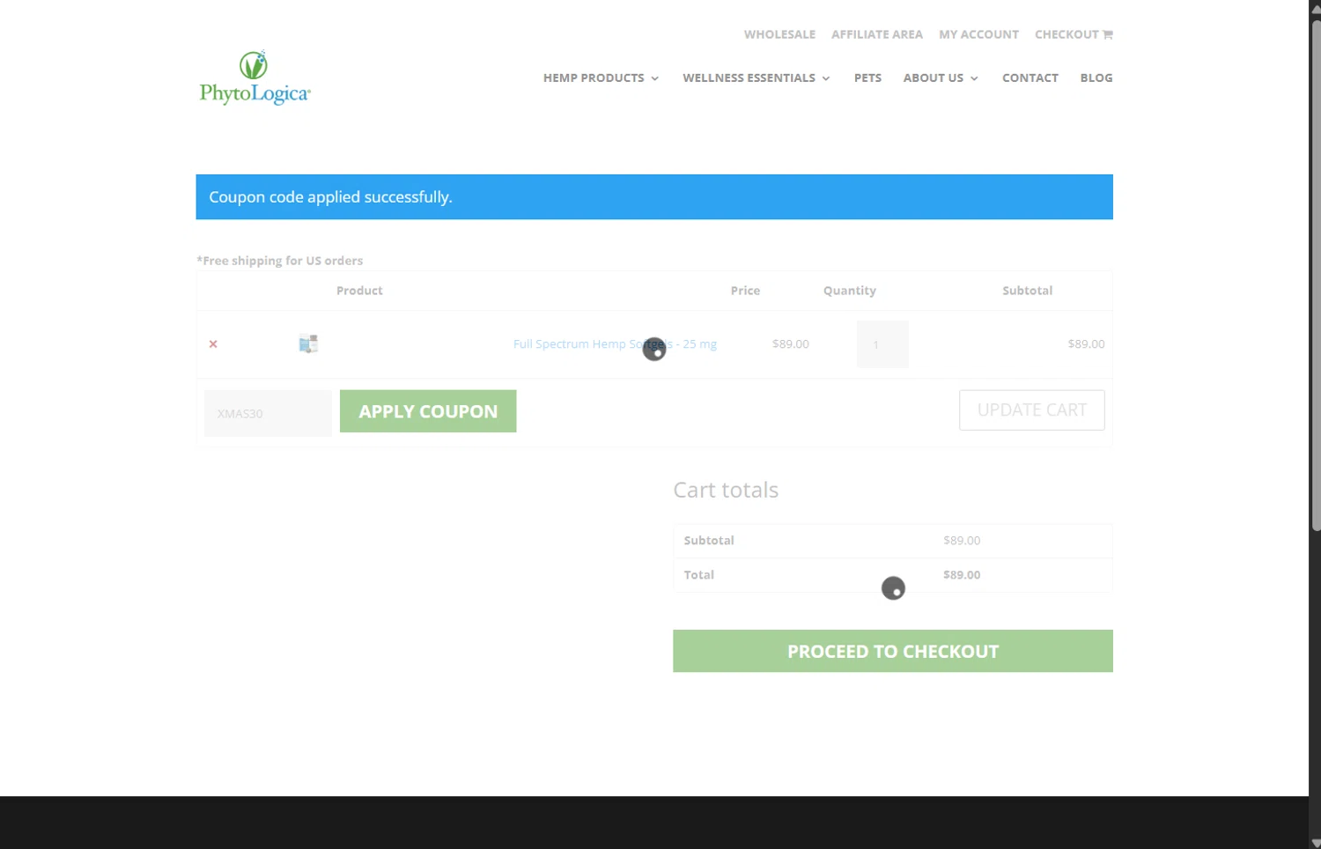Apply the coupon with the green button
This screenshot has height=849, width=1321.
coord(428,411)
